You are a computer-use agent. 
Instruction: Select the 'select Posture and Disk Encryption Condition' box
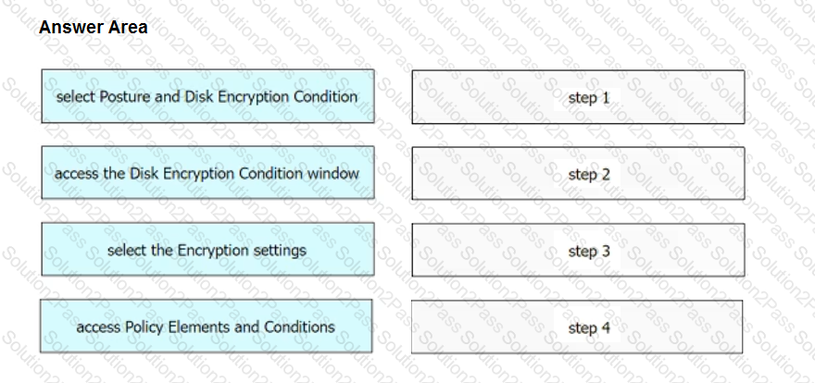[207, 96]
